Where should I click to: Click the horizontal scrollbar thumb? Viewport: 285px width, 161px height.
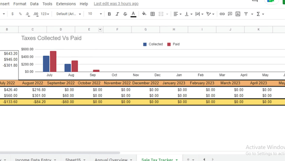[60, 153]
